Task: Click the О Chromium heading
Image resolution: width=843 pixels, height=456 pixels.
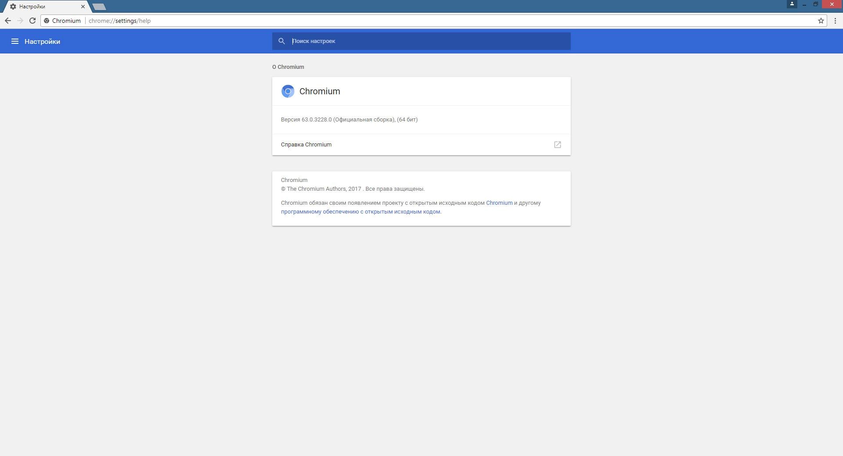Action: click(288, 67)
